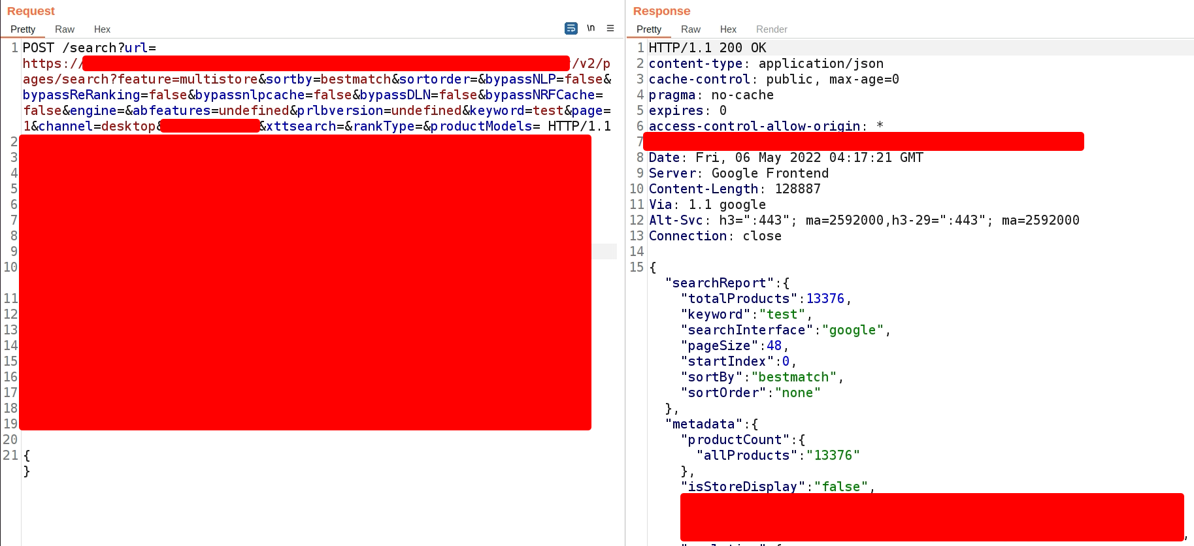Open the Response Hex tab

tap(728, 29)
